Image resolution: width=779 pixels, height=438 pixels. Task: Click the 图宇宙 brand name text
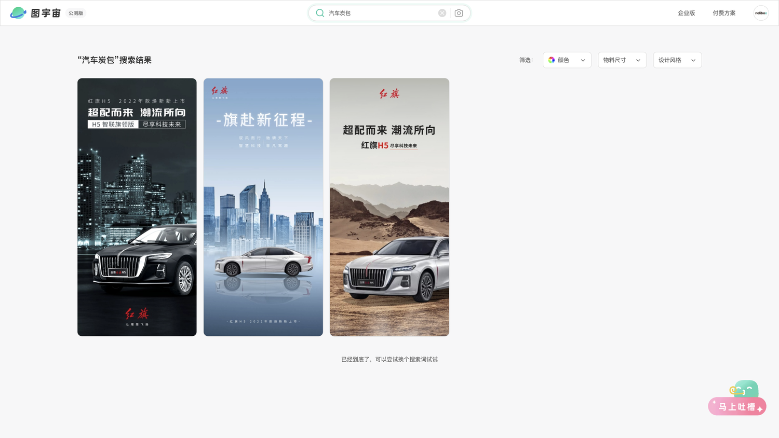pyautogui.click(x=46, y=13)
